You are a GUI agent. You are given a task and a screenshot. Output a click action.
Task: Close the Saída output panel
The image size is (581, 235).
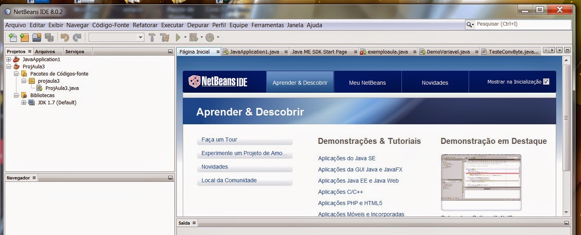point(194,223)
